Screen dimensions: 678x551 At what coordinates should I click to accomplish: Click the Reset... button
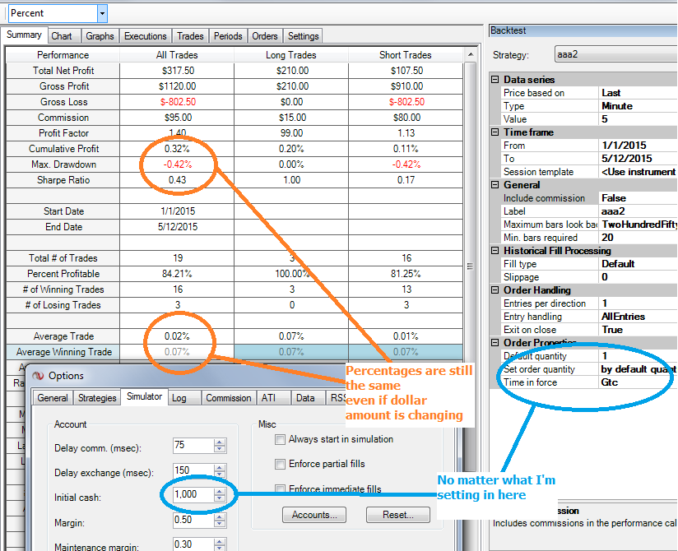[397, 515]
